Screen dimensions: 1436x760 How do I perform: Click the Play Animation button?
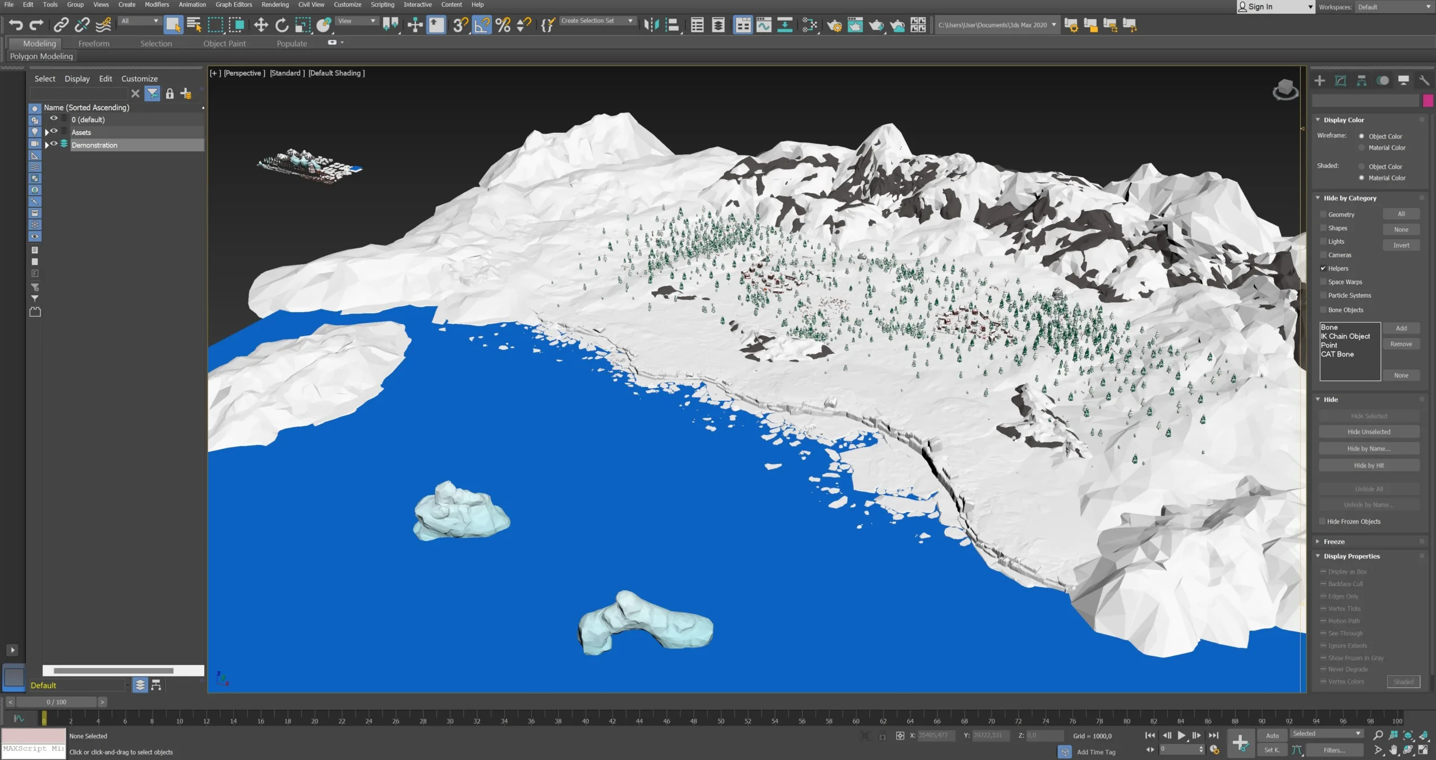(1181, 735)
